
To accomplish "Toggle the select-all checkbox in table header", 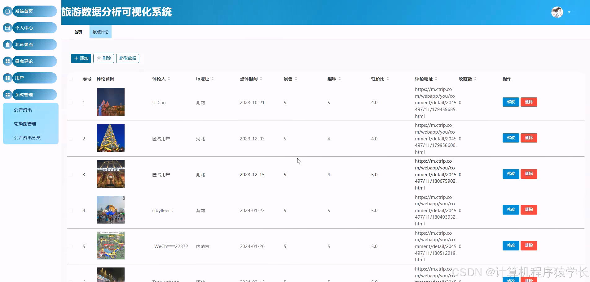I will pos(71,79).
